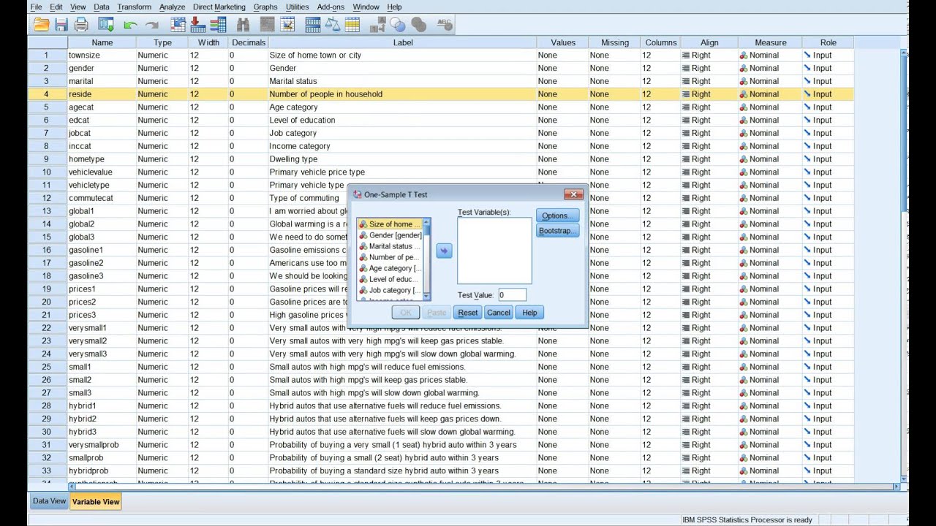Click the Bootstrap... button
The width and height of the screenshot is (936, 526).
[x=557, y=231]
